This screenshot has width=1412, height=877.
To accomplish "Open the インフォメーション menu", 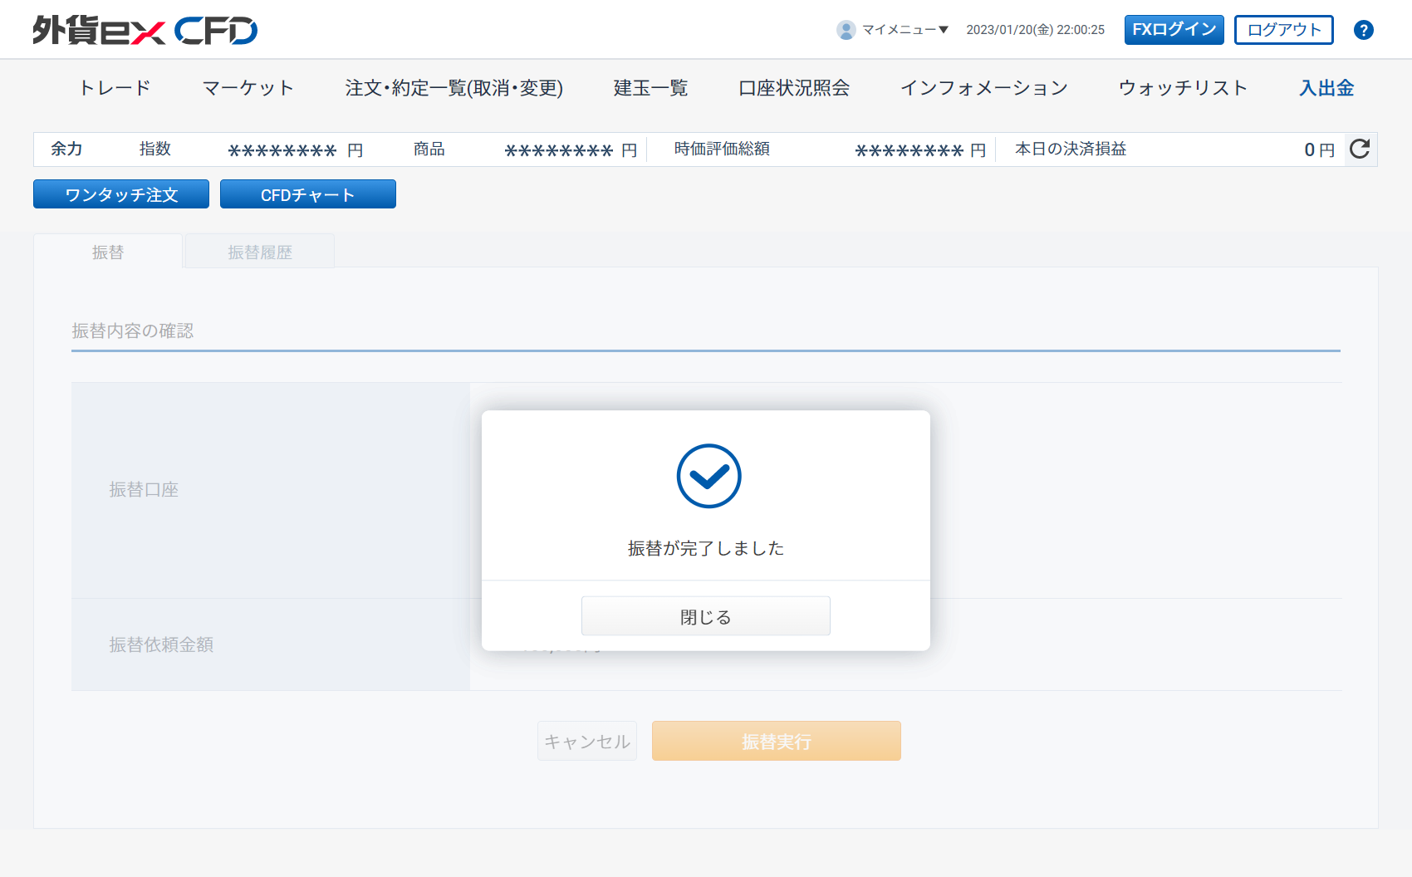I will tap(984, 88).
